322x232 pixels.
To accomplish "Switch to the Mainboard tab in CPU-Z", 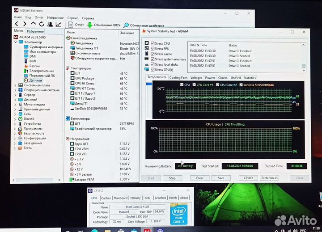I will tap(121, 198).
